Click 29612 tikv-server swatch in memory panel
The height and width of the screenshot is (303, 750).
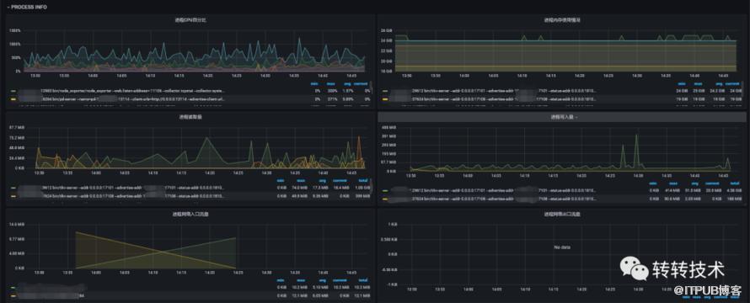pyautogui.click(x=385, y=91)
